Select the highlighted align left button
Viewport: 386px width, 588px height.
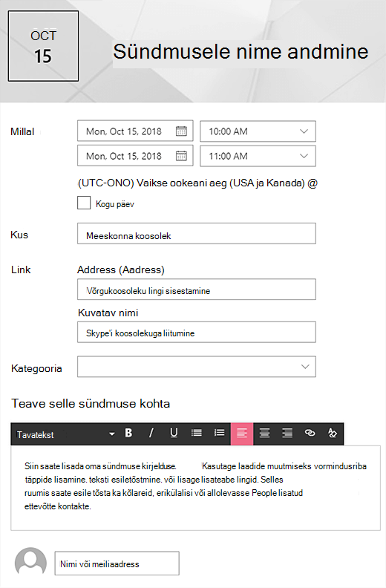click(242, 434)
